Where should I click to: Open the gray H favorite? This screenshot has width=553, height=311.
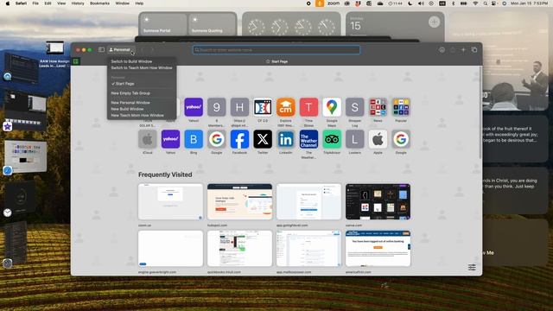pos(239,107)
